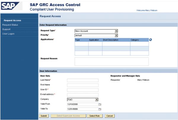
Task: Click the Select Role button
Action: click(95, 116)
